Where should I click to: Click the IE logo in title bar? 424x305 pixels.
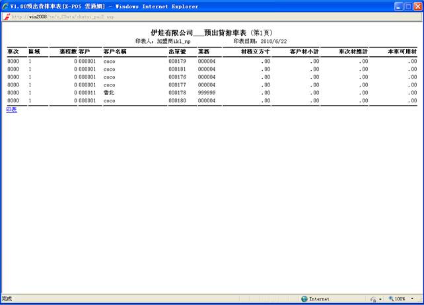point(6,6)
